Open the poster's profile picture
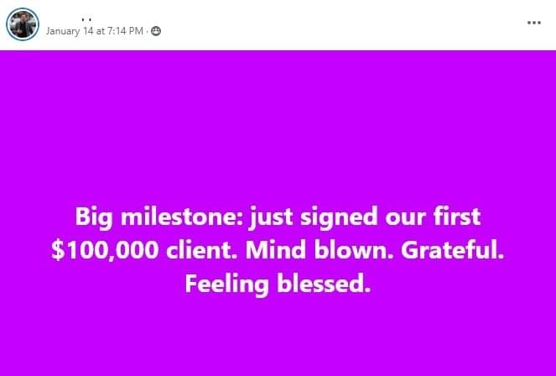Image resolution: width=556 pixels, height=376 pixels. coord(23,24)
